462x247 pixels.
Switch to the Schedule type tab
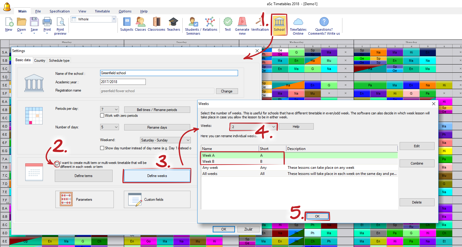click(x=59, y=61)
